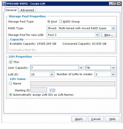Choose the Name radio option
The image size is (123, 129).
pyautogui.click(x=11, y=84)
